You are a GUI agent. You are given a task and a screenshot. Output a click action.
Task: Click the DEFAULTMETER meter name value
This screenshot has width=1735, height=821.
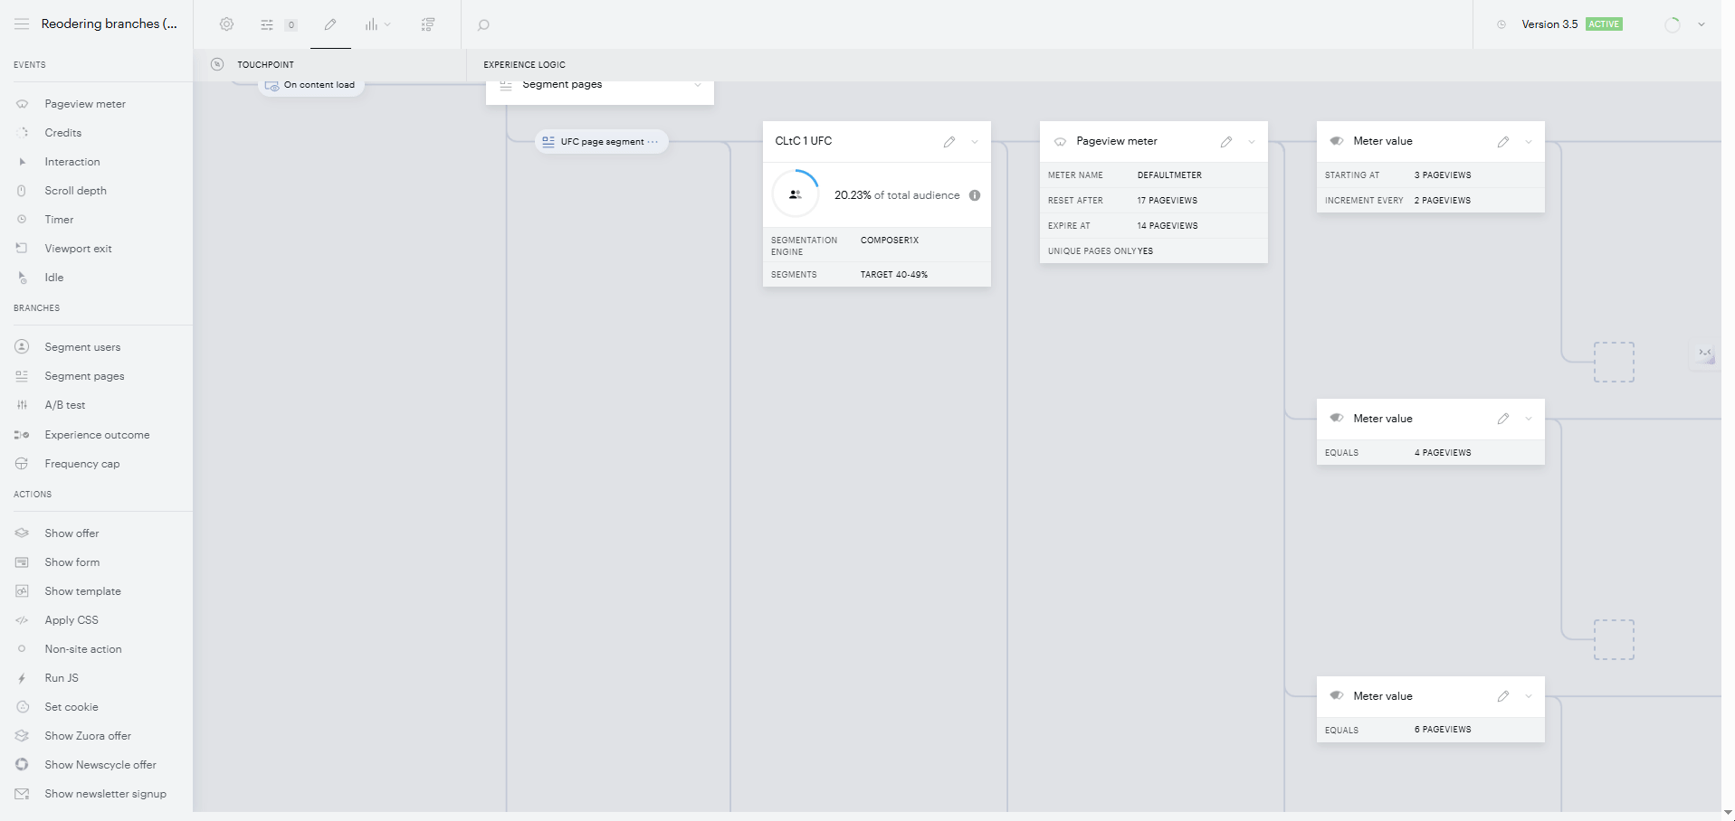tap(1169, 175)
